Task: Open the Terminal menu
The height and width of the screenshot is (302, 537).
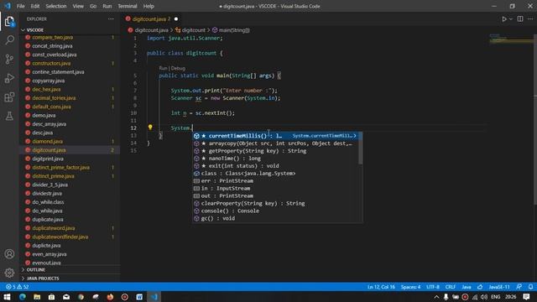Action: [x=128, y=6]
